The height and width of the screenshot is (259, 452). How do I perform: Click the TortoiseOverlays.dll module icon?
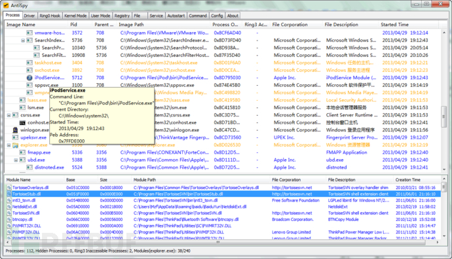tap(9, 188)
